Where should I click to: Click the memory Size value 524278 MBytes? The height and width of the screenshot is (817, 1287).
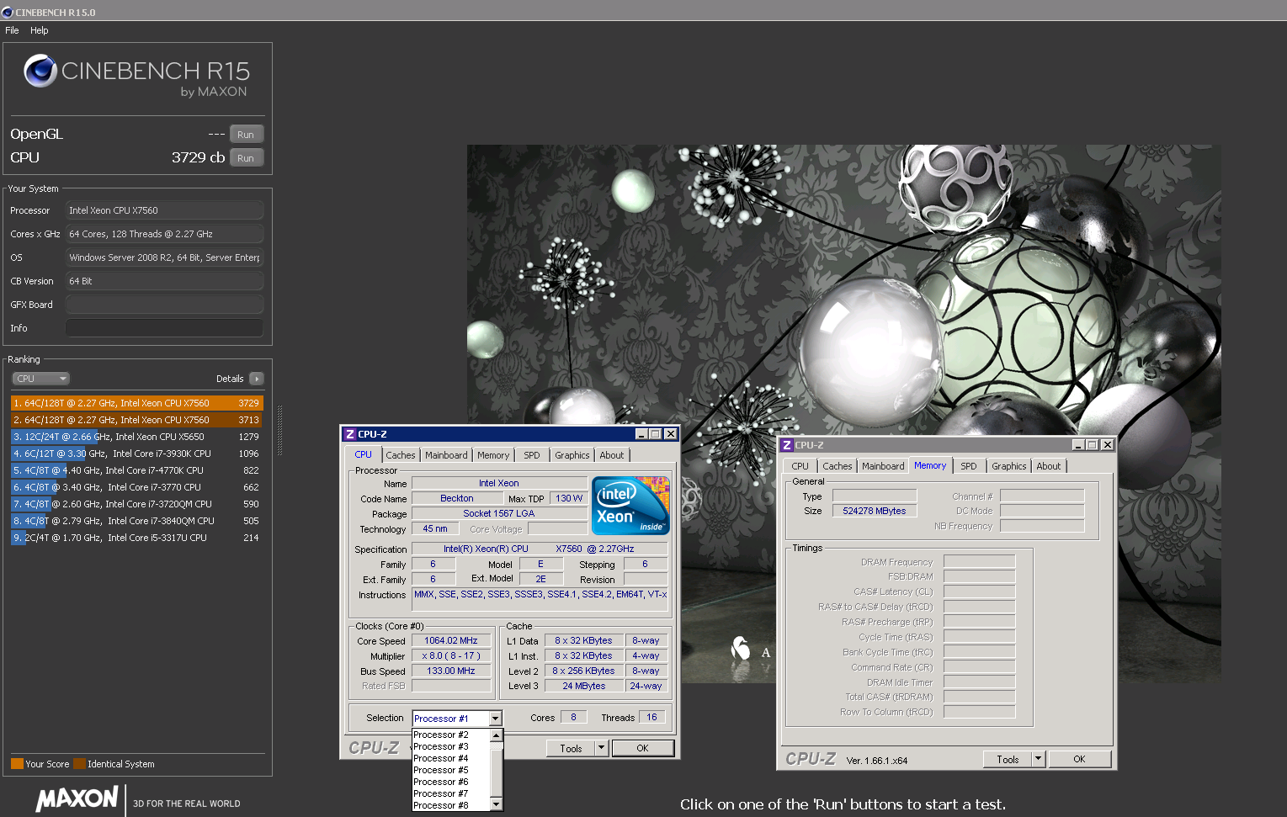[875, 511]
